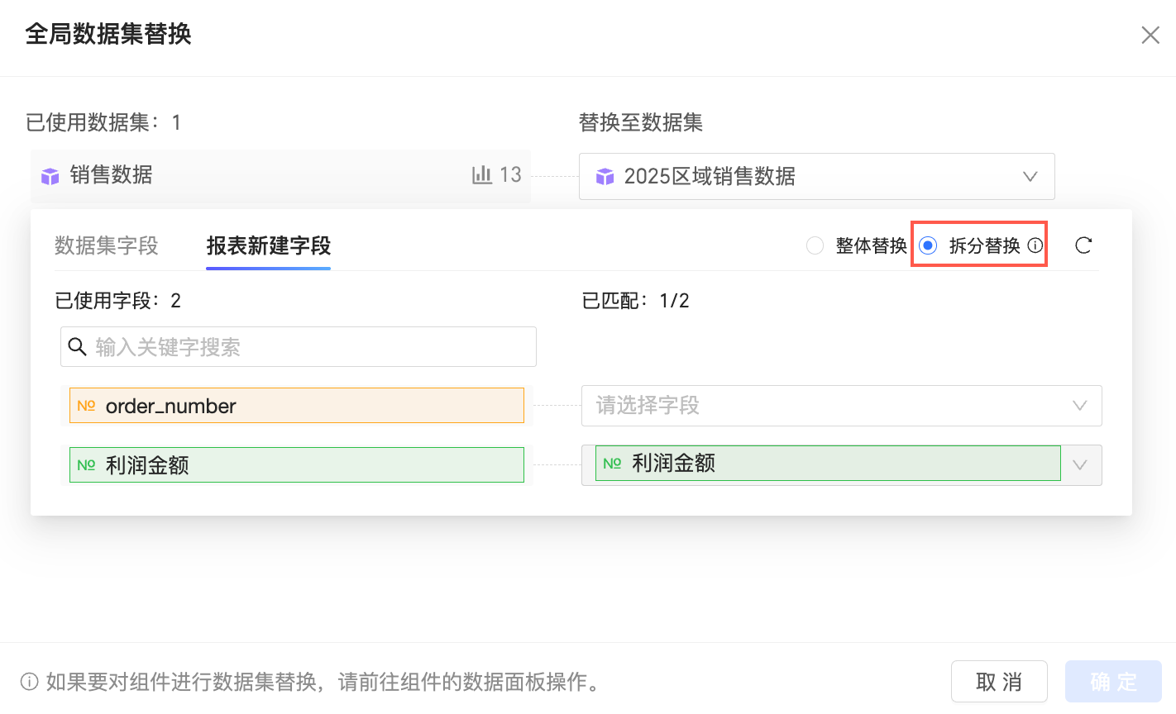The height and width of the screenshot is (714, 1176).
Task: Switch to the 数据集字段 tab
Action: click(107, 245)
